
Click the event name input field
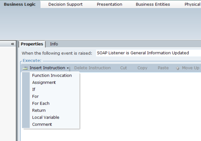coord(147,53)
